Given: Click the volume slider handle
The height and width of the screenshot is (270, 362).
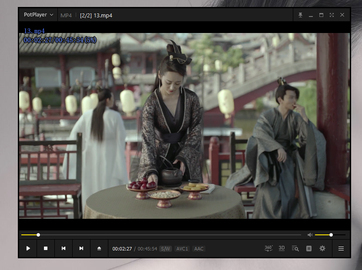Looking at the screenshot, I should [x=331, y=235].
